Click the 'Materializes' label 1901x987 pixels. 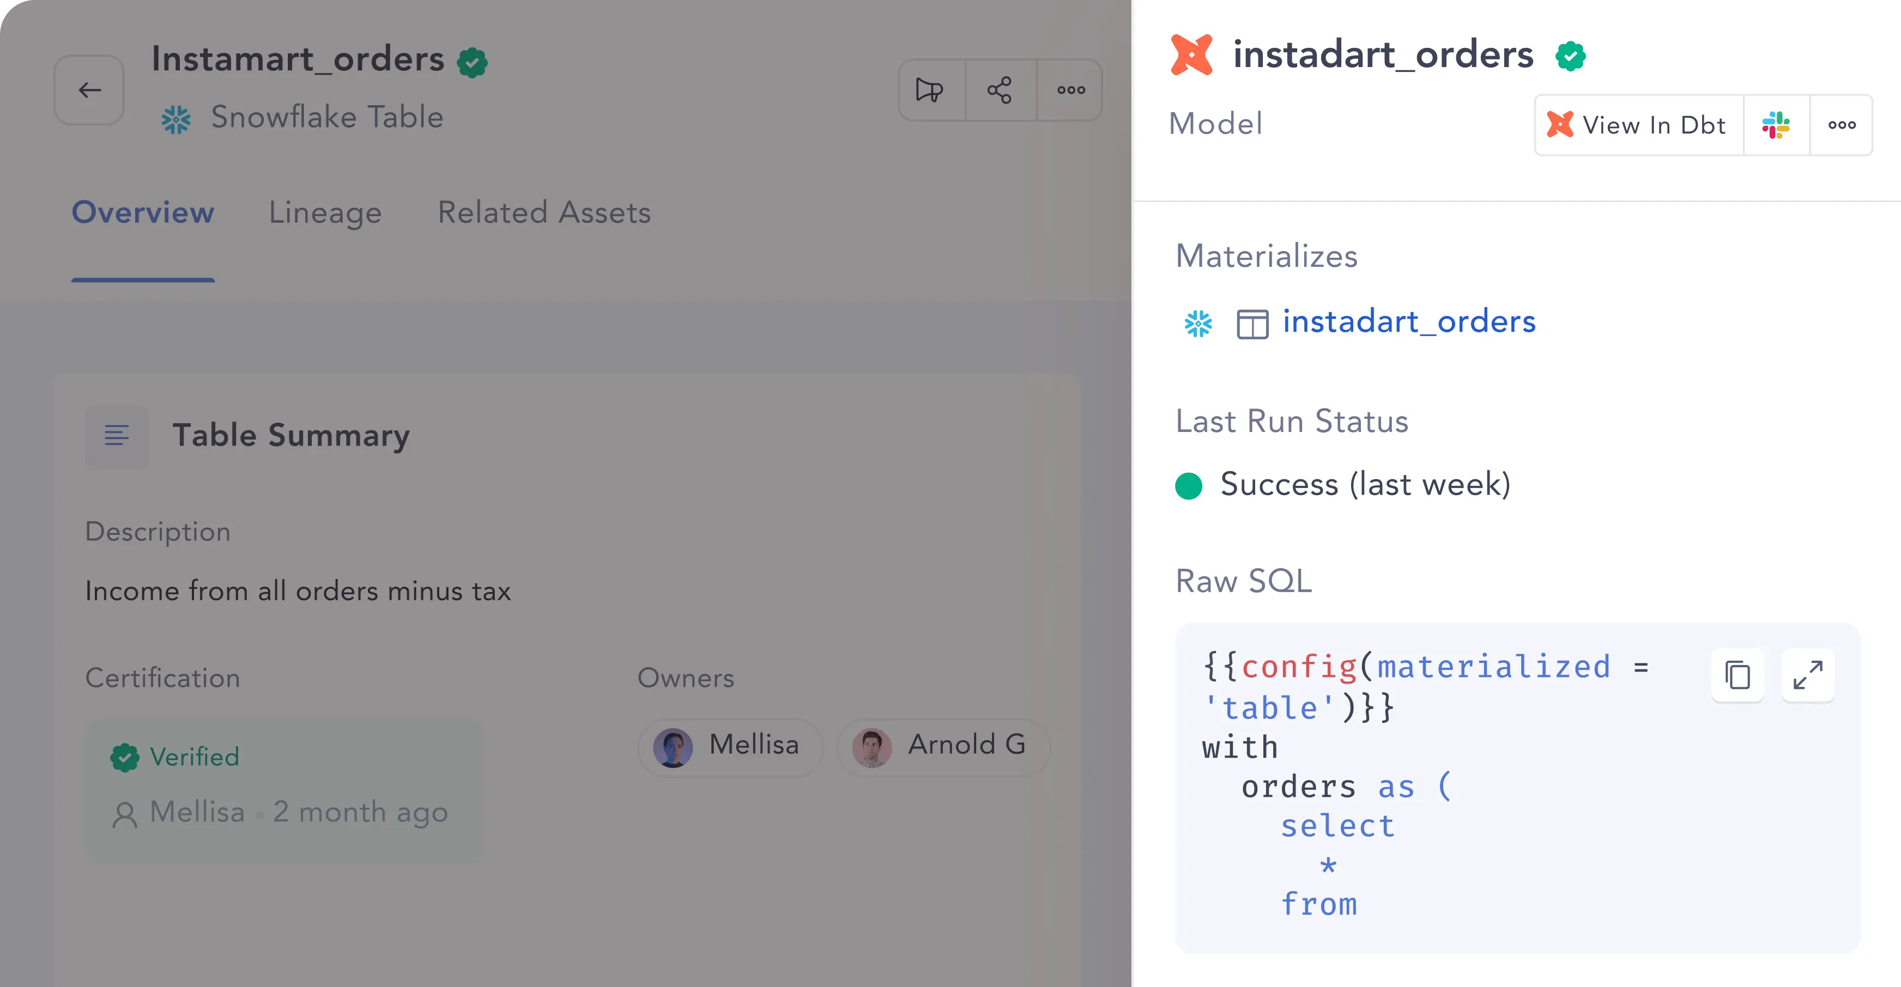1267,256
